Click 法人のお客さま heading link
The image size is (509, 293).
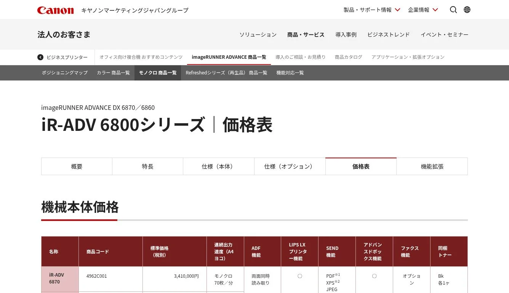(64, 35)
